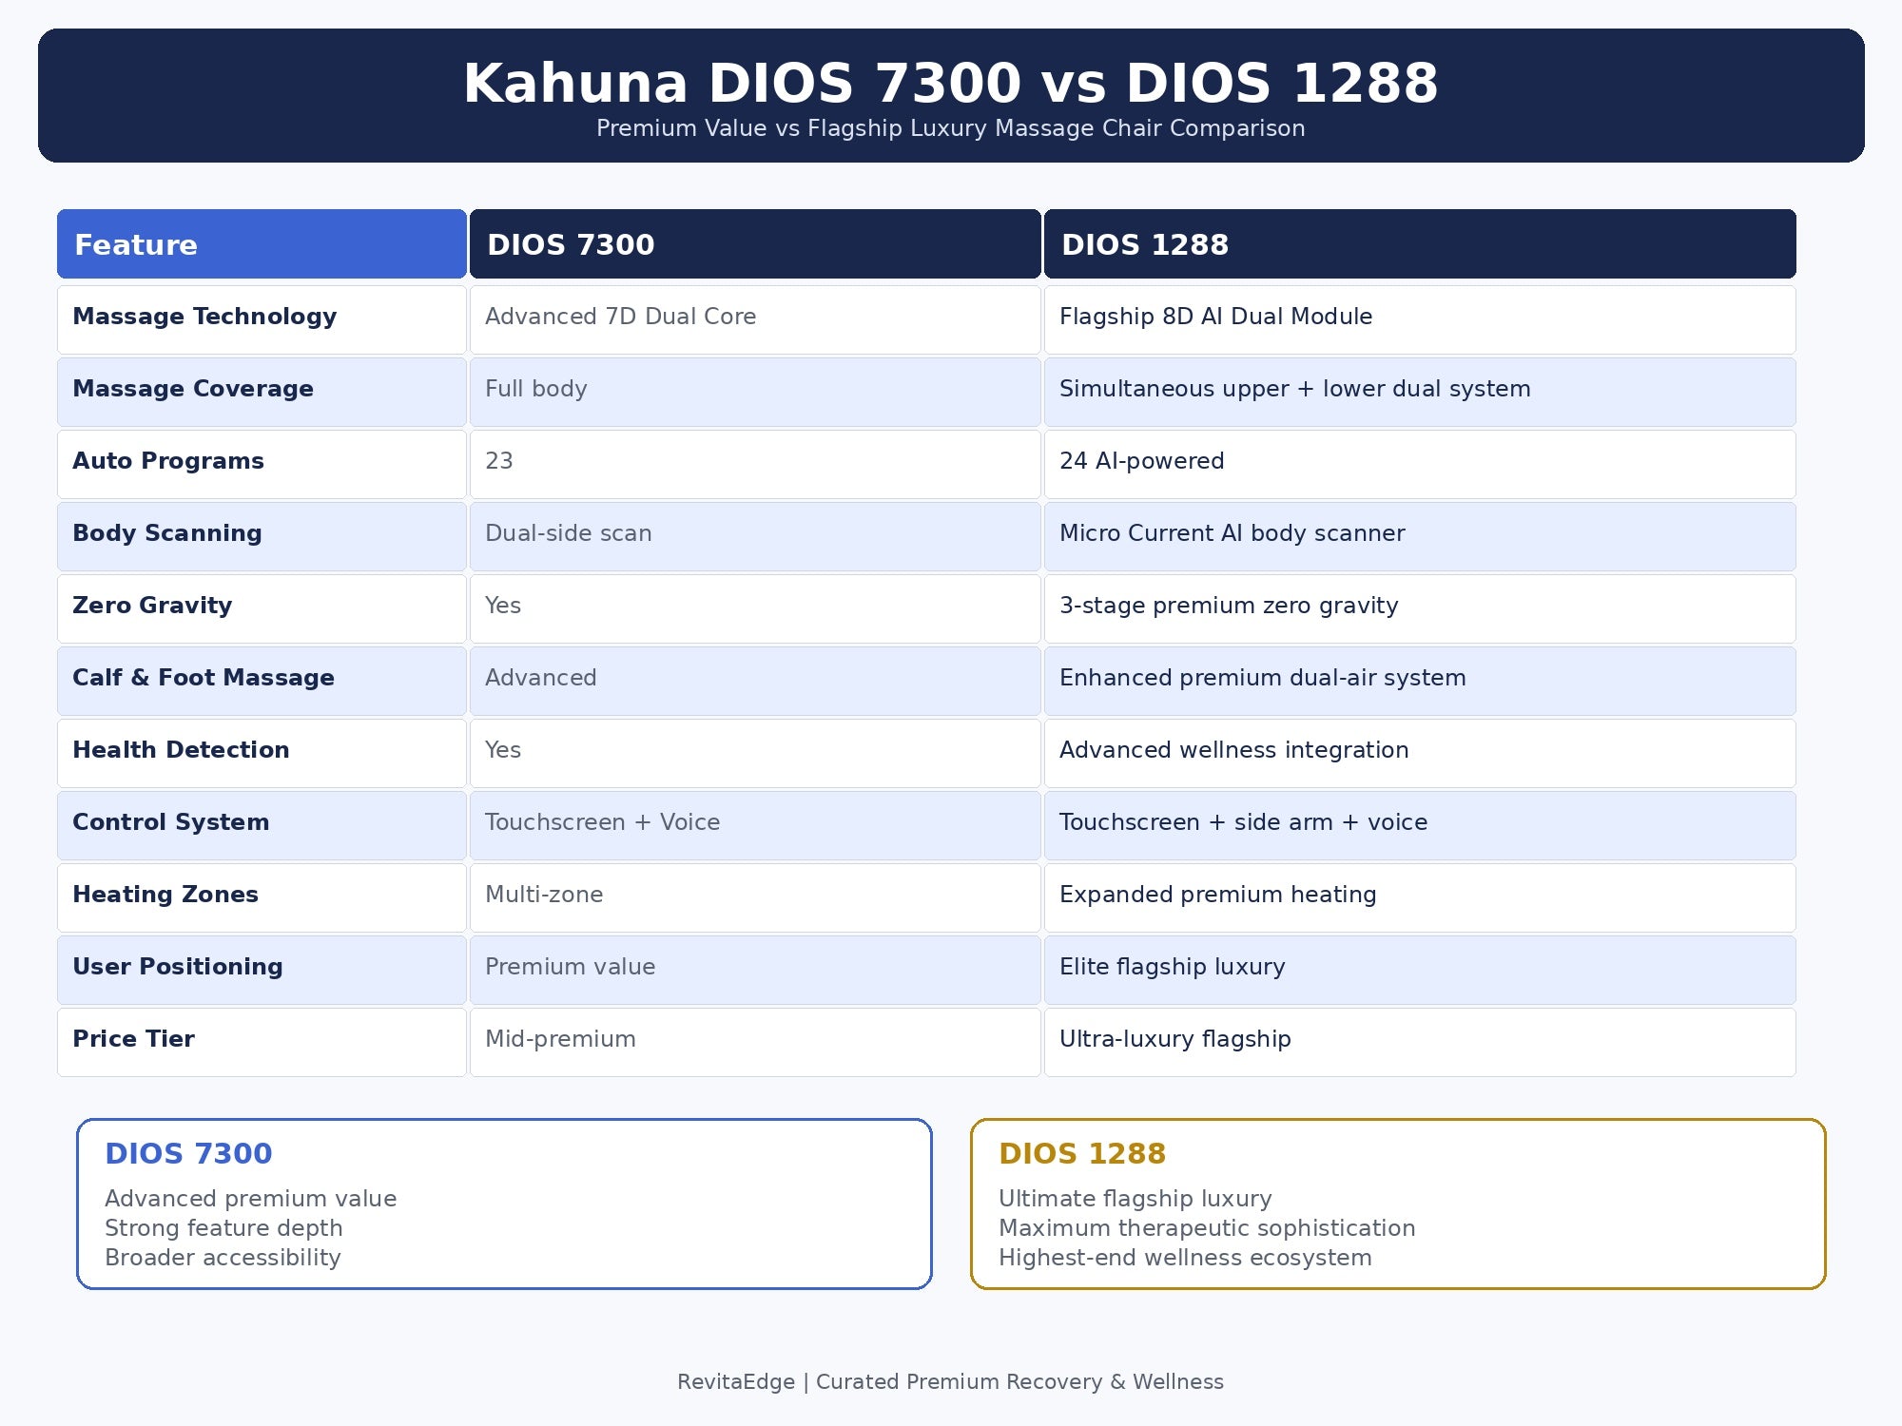
Task: Click the 'User Positioning' row label
Action: (178, 967)
